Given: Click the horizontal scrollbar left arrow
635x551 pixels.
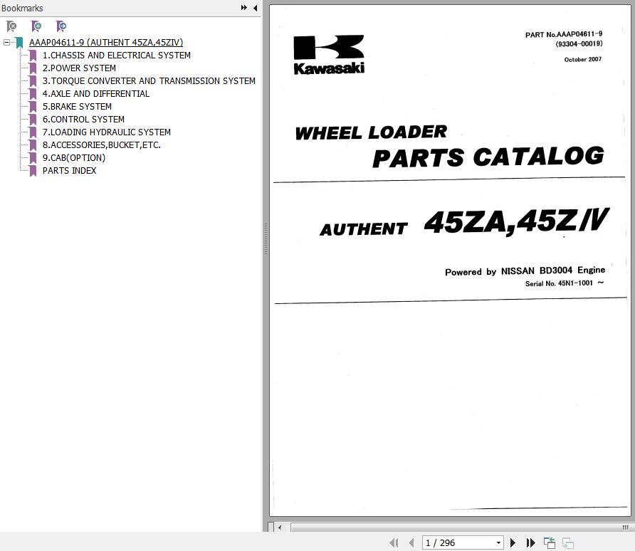Looking at the screenshot, I should pyautogui.click(x=280, y=528).
